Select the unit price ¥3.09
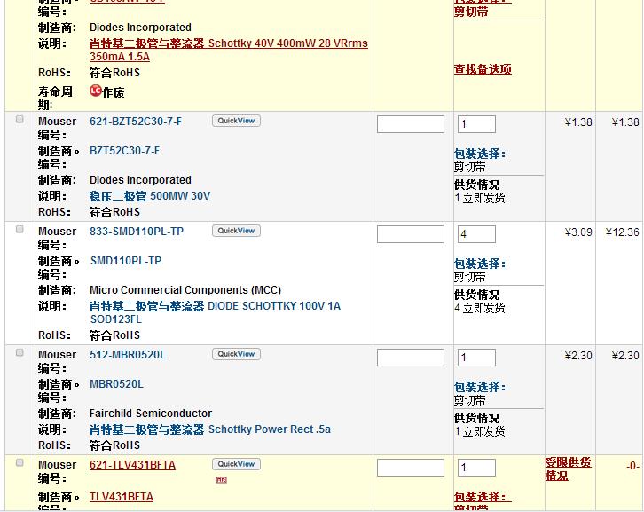Viewport: 644px width, 512px height. pos(578,232)
